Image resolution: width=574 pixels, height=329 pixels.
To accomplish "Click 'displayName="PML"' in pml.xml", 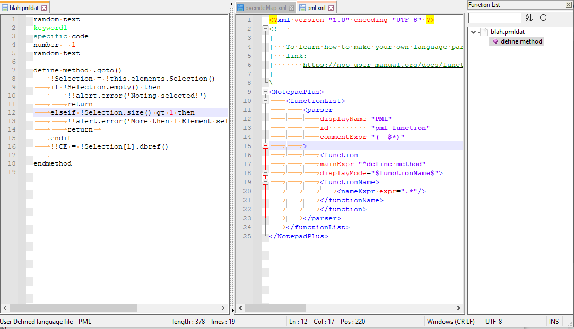I will 356,119.
